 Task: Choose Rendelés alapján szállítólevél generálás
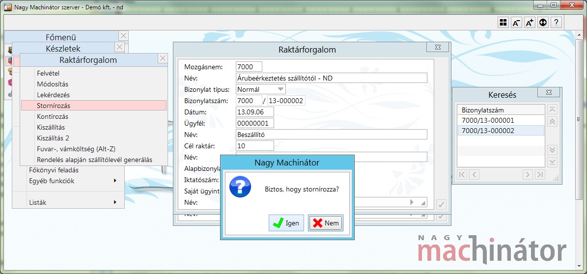click(x=94, y=160)
